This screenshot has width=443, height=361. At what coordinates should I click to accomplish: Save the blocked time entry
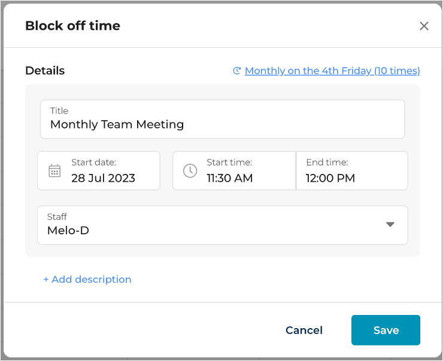coord(386,330)
